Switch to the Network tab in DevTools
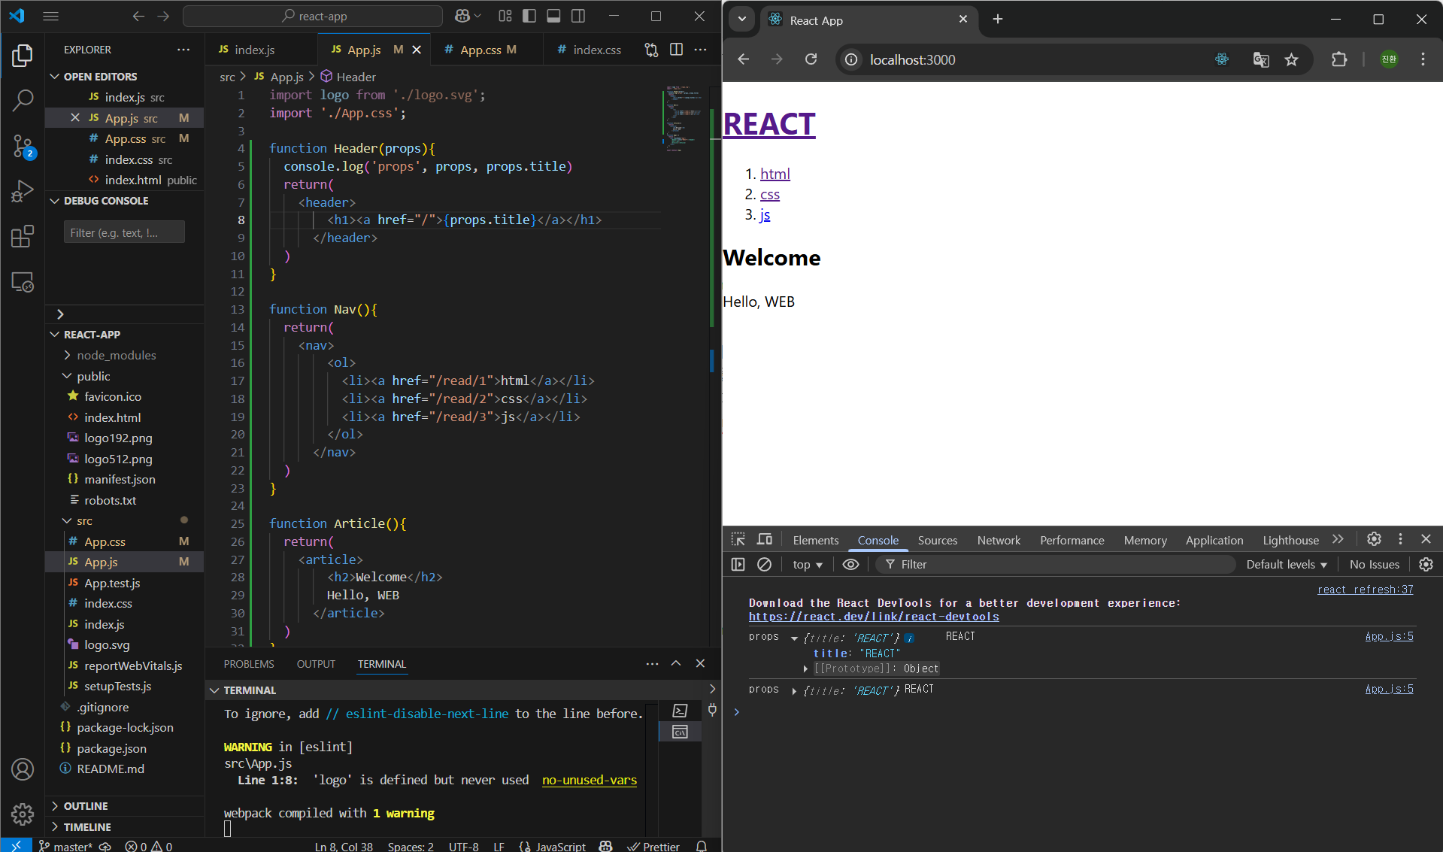 998,540
